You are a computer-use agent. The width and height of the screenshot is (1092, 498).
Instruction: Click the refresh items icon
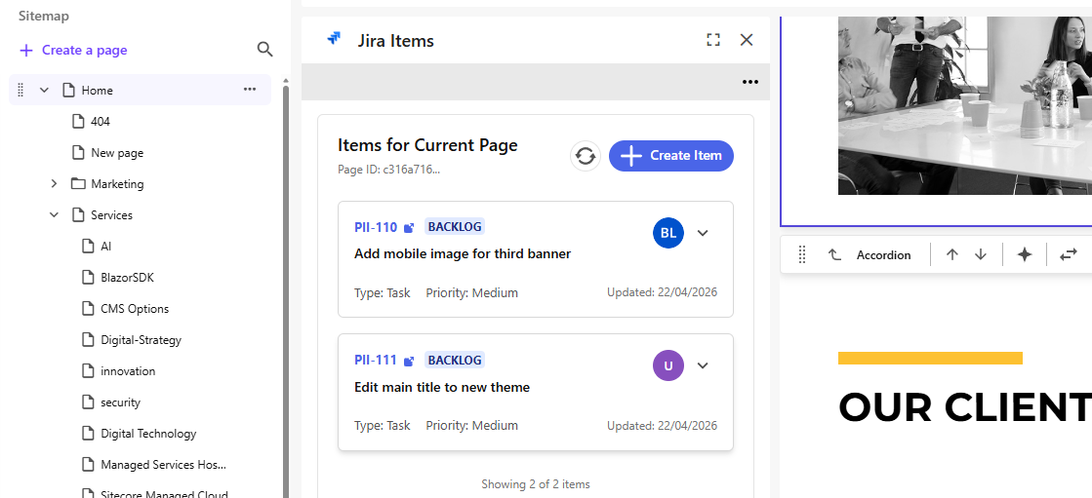coord(585,156)
